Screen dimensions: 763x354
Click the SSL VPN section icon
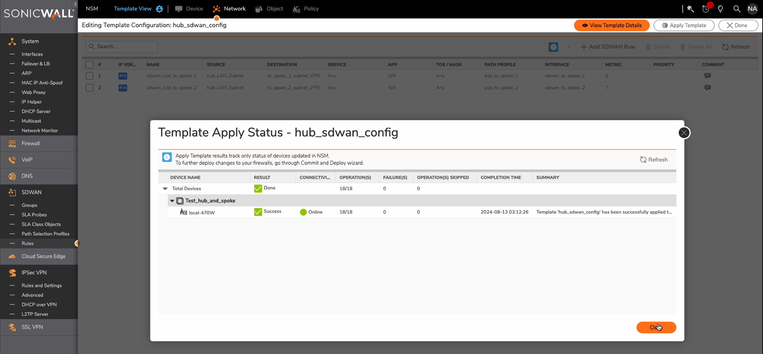point(12,327)
